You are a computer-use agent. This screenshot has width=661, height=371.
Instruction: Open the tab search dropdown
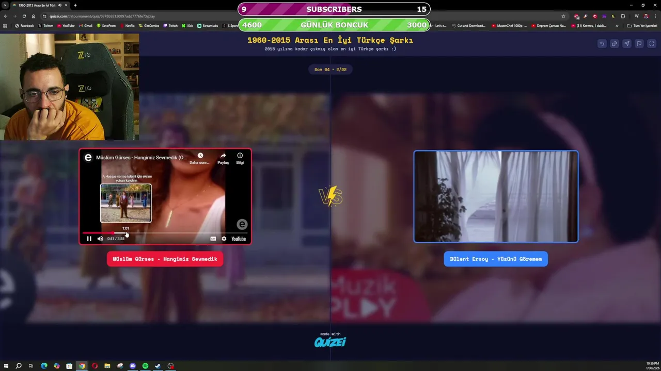coord(5,5)
